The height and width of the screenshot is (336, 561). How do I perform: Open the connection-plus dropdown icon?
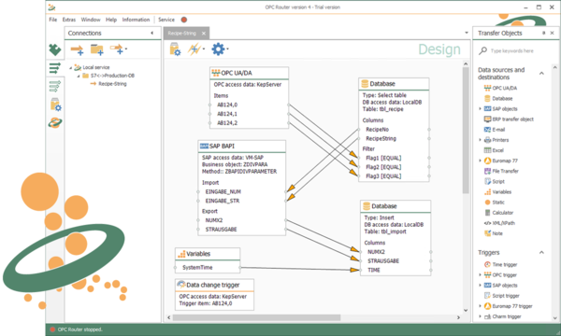(x=118, y=49)
